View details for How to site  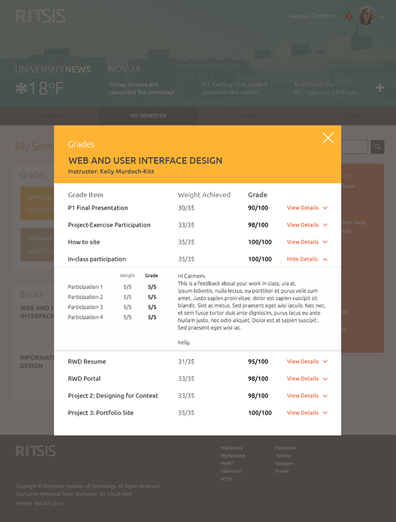click(x=302, y=242)
